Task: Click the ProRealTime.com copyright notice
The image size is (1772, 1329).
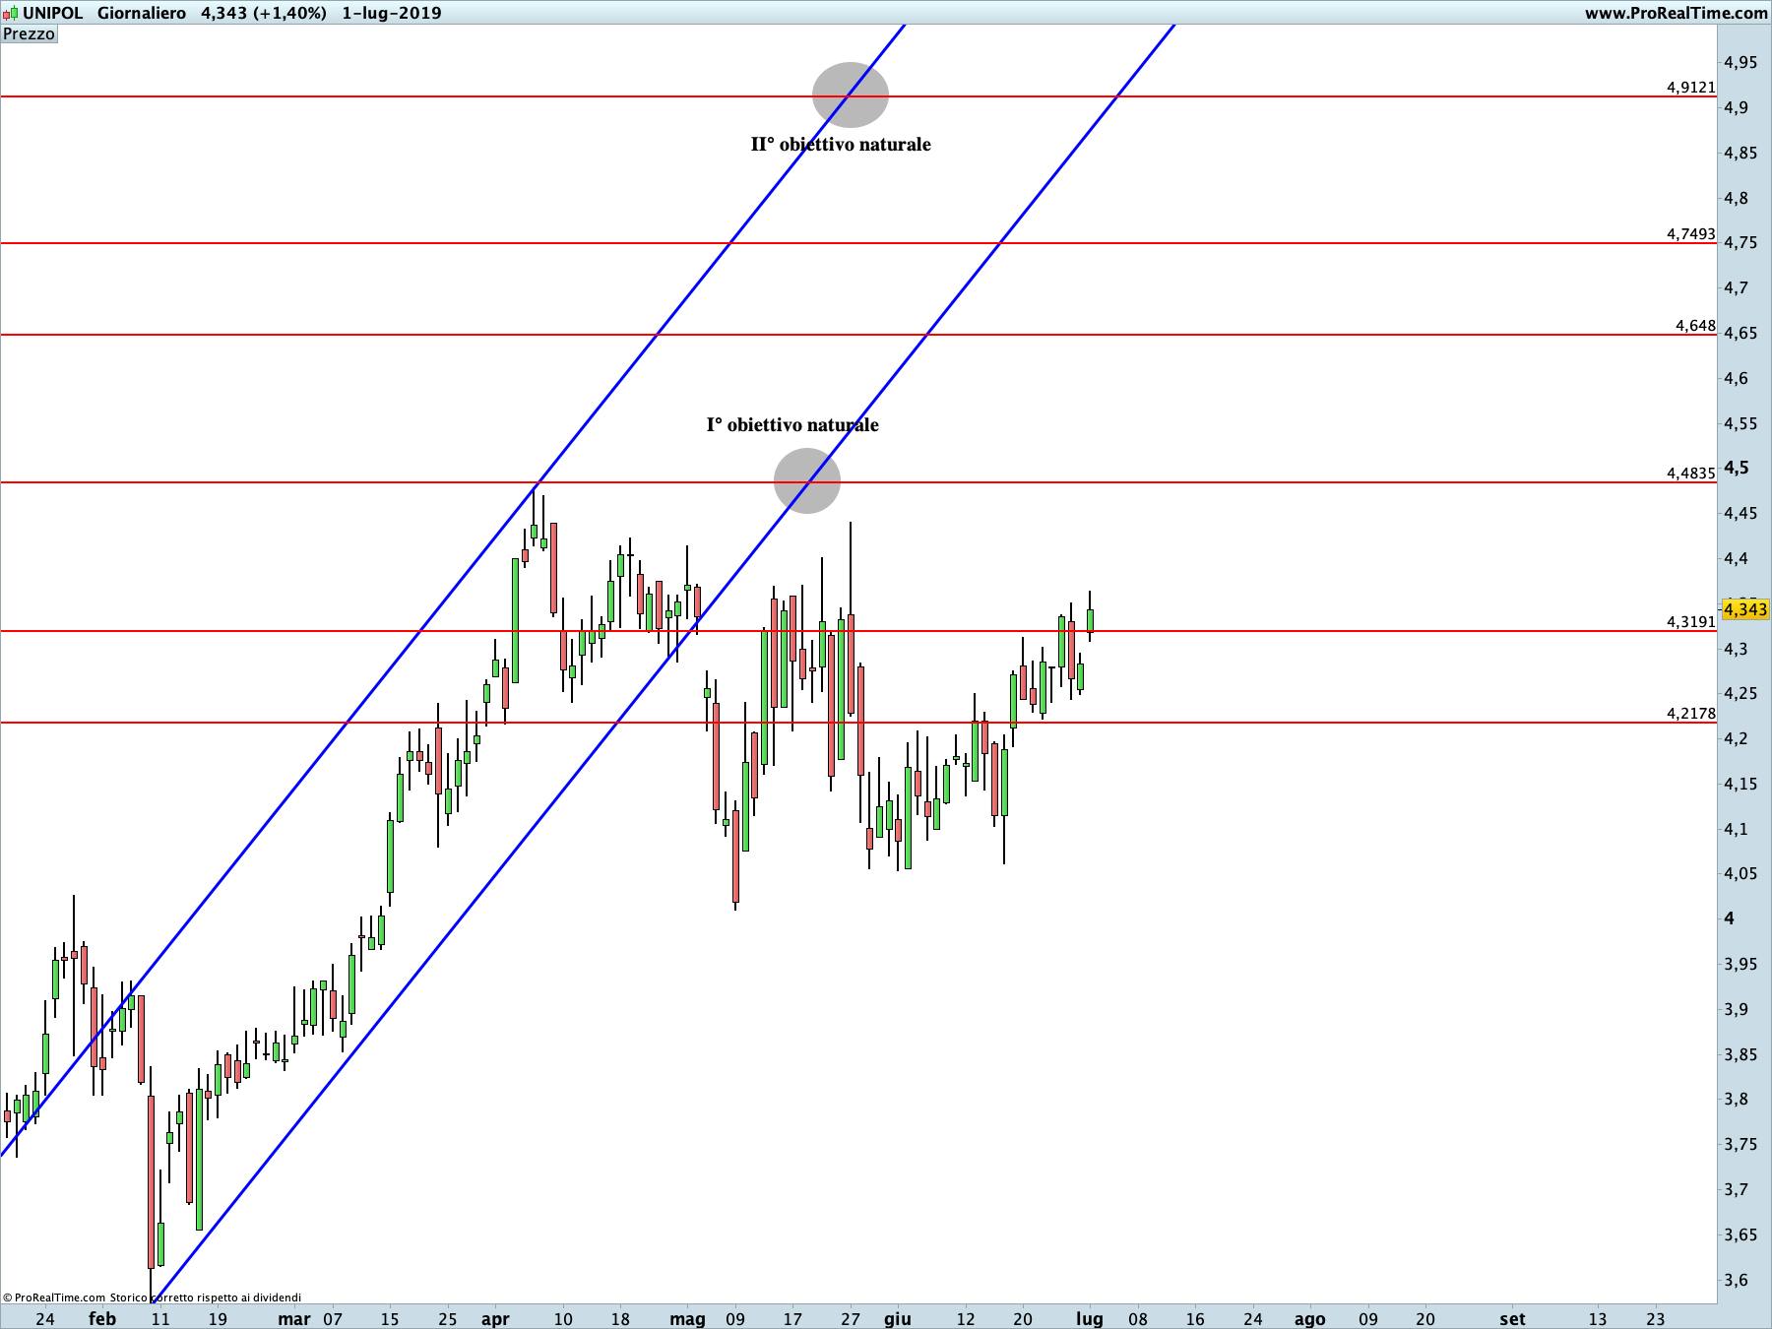Action: point(153,1297)
